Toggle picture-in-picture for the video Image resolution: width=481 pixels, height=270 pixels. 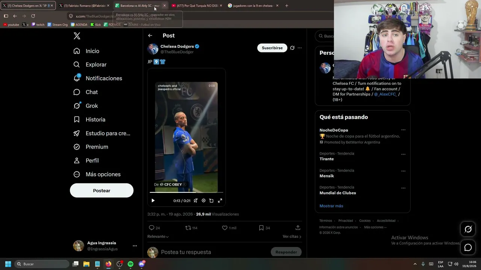[212, 201]
